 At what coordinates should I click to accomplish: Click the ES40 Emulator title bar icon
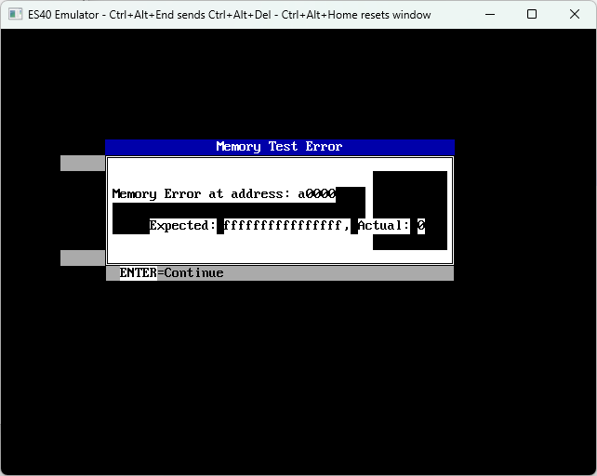[x=15, y=15]
